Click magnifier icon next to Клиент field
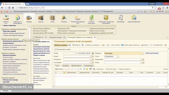This screenshot has height=95, width=169. pyautogui.click(x=93, y=56)
